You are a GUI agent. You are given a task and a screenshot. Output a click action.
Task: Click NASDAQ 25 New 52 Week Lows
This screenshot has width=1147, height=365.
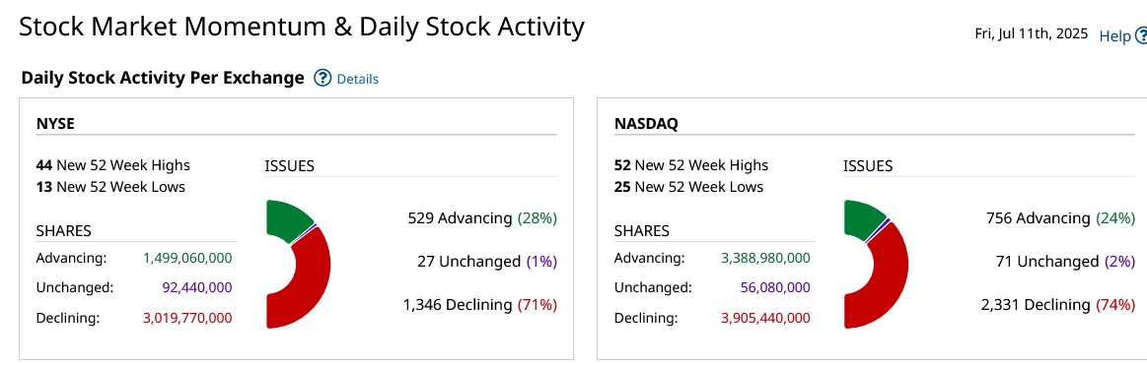pyautogui.click(x=689, y=187)
